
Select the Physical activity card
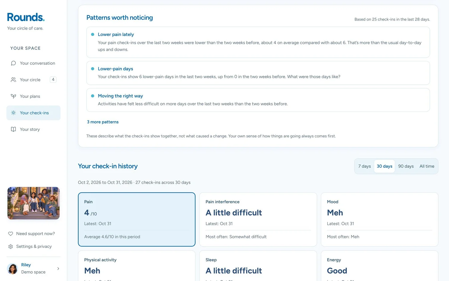(137, 266)
